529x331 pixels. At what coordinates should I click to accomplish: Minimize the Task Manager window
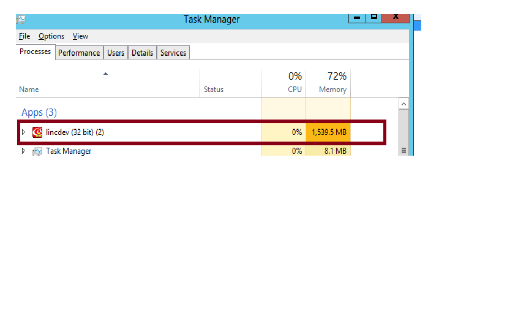pos(357,17)
